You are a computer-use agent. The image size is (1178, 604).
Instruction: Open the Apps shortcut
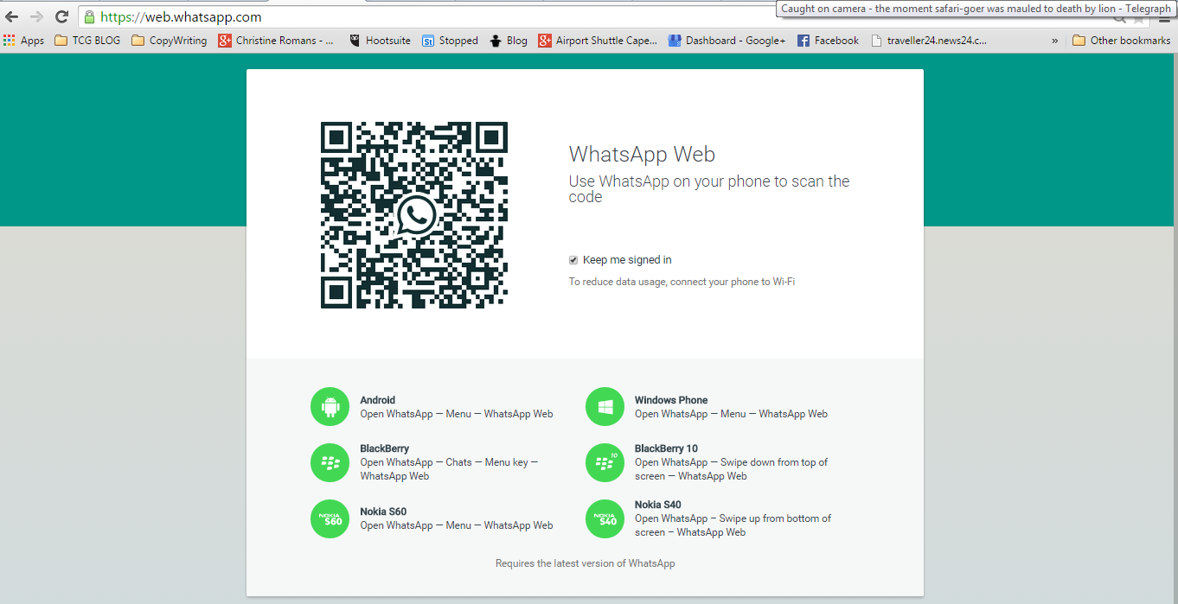[24, 40]
